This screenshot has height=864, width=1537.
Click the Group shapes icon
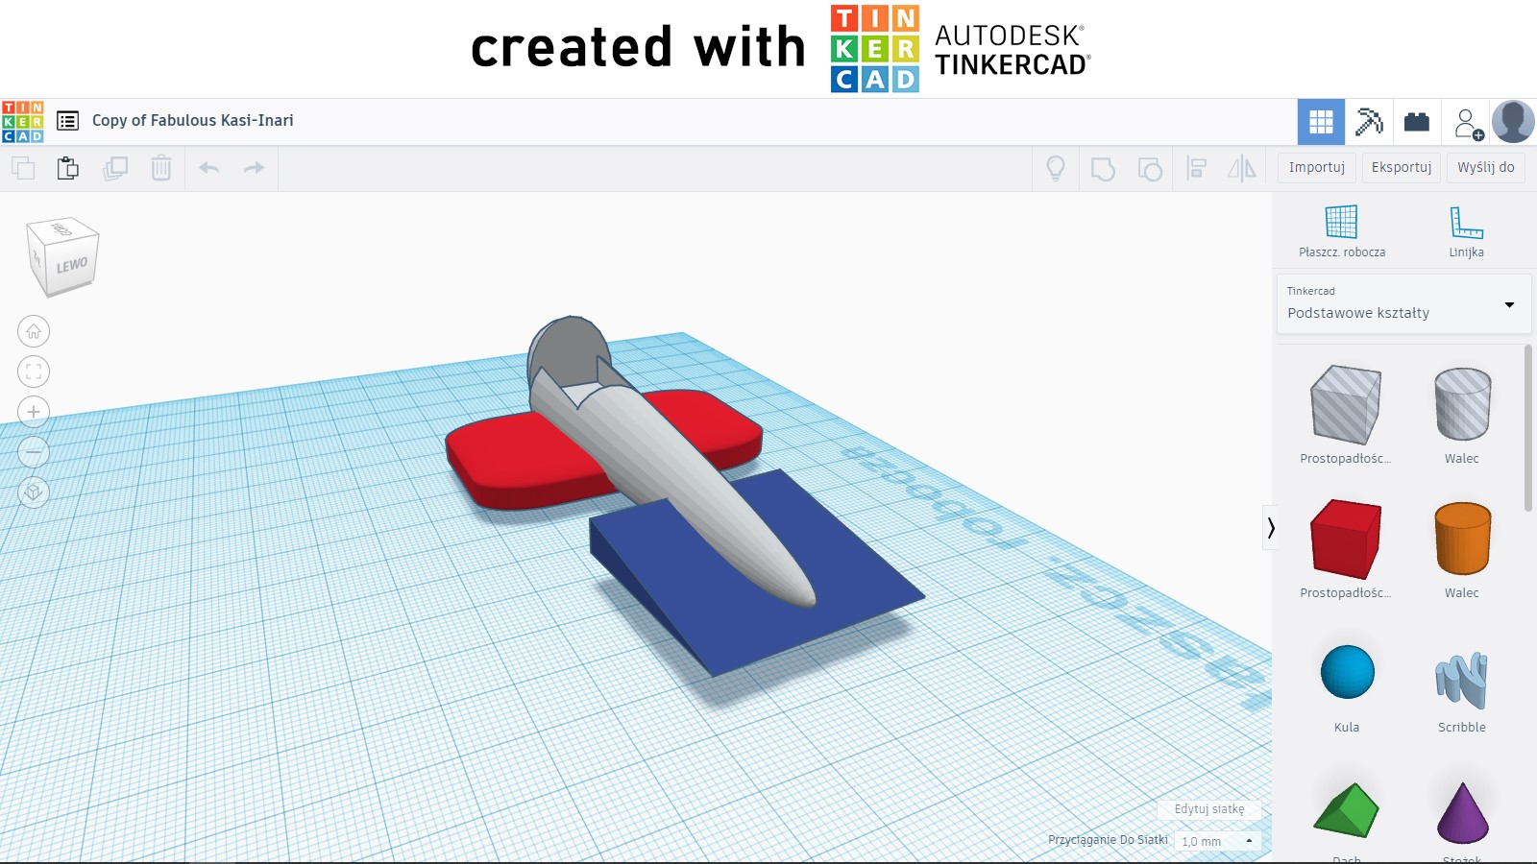1103,169
